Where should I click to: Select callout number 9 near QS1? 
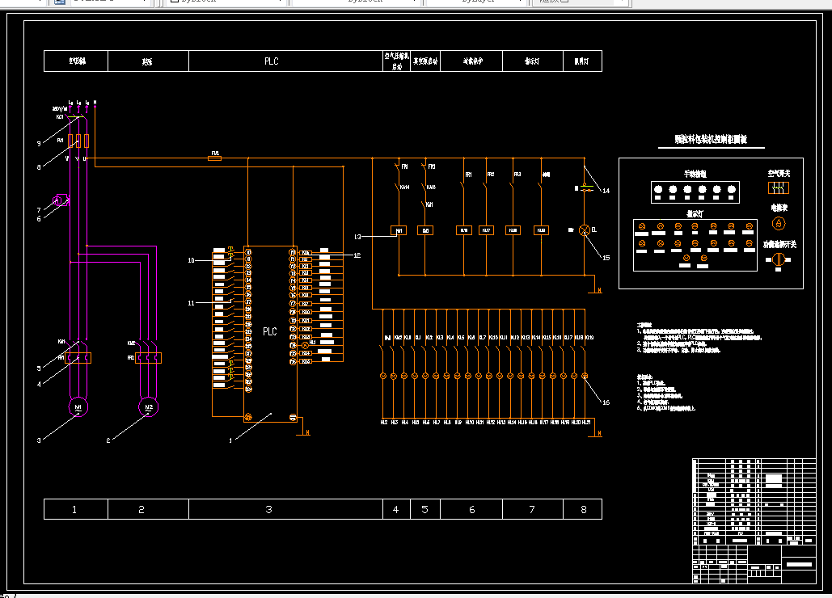click(x=39, y=143)
